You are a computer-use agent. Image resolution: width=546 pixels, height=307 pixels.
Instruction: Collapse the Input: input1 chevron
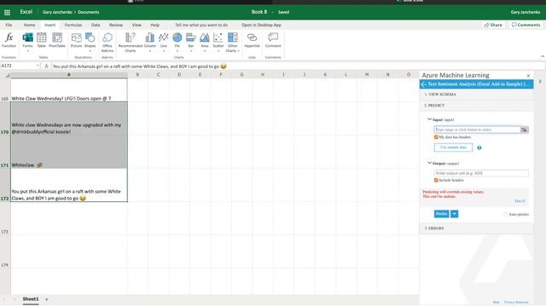pos(429,119)
